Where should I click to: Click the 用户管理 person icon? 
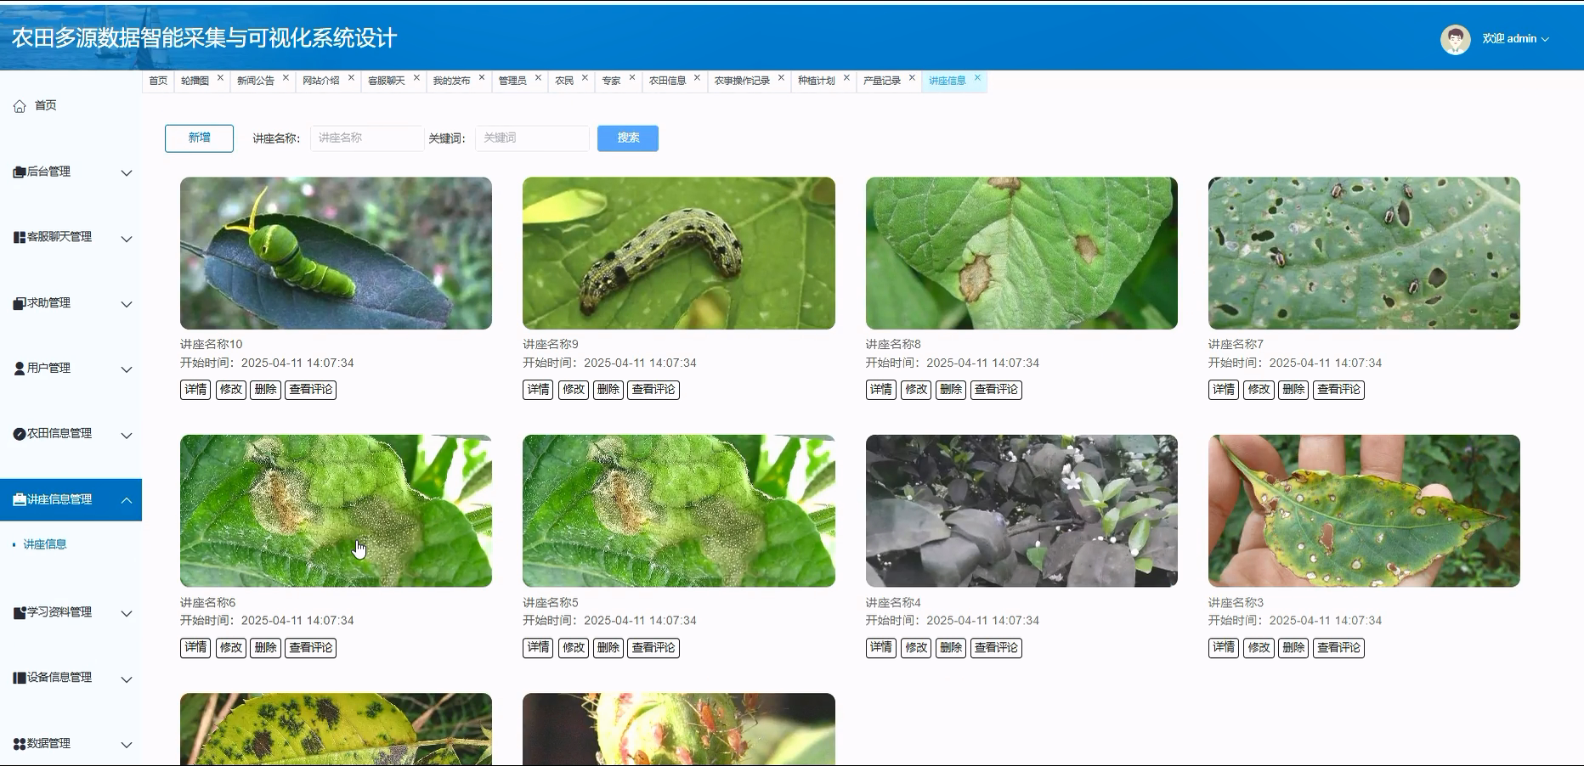[x=20, y=369]
